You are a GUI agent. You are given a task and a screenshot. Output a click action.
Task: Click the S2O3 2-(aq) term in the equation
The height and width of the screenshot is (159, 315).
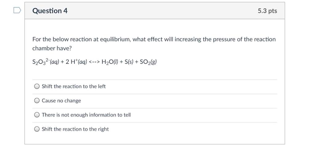[46, 62]
